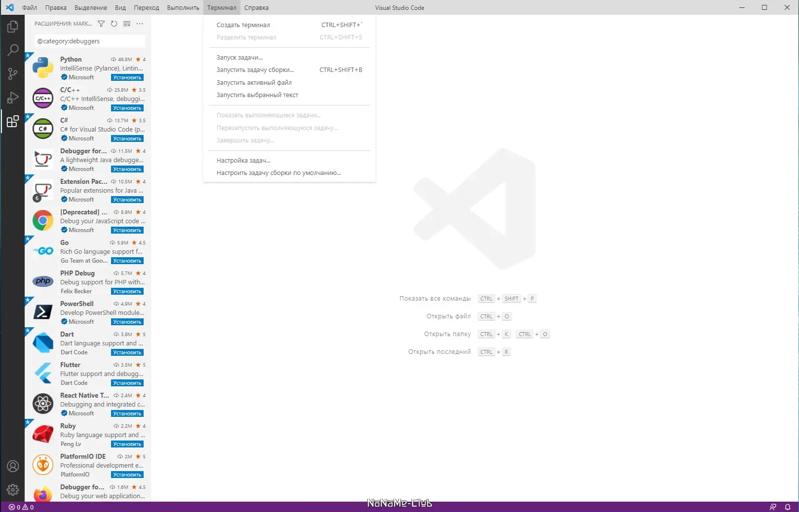Install the Python extension

point(127,77)
